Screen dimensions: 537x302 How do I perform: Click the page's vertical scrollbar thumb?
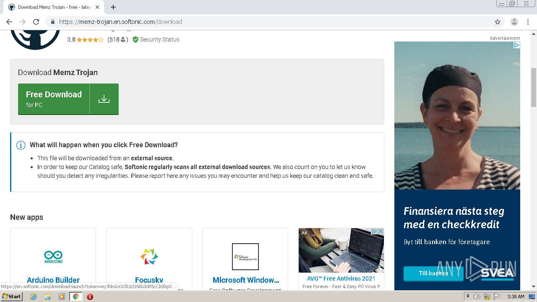pyautogui.click(x=534, y=87)
